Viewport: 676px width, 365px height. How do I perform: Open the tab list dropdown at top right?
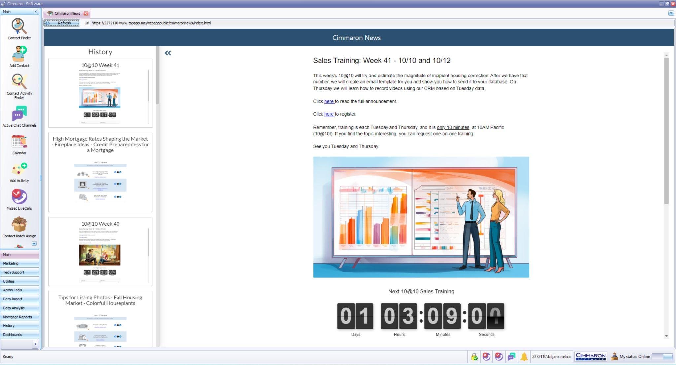pos(671,13)
